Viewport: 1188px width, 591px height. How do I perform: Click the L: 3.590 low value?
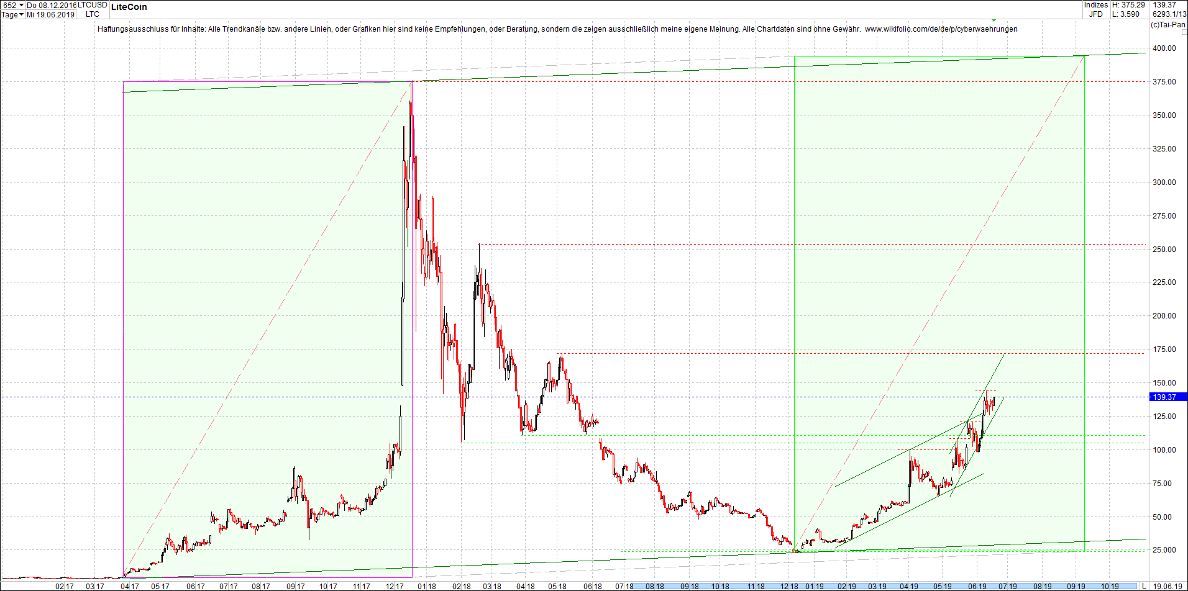[x=1125, y=14]
